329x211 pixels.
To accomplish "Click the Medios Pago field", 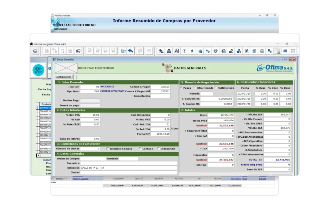I will click(90, 100).
